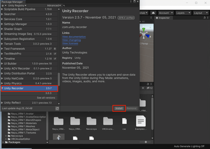The height and width of the screenshot is (149, 210).
Task: Click the cloud services icon
Action: (x=153, y=13)
